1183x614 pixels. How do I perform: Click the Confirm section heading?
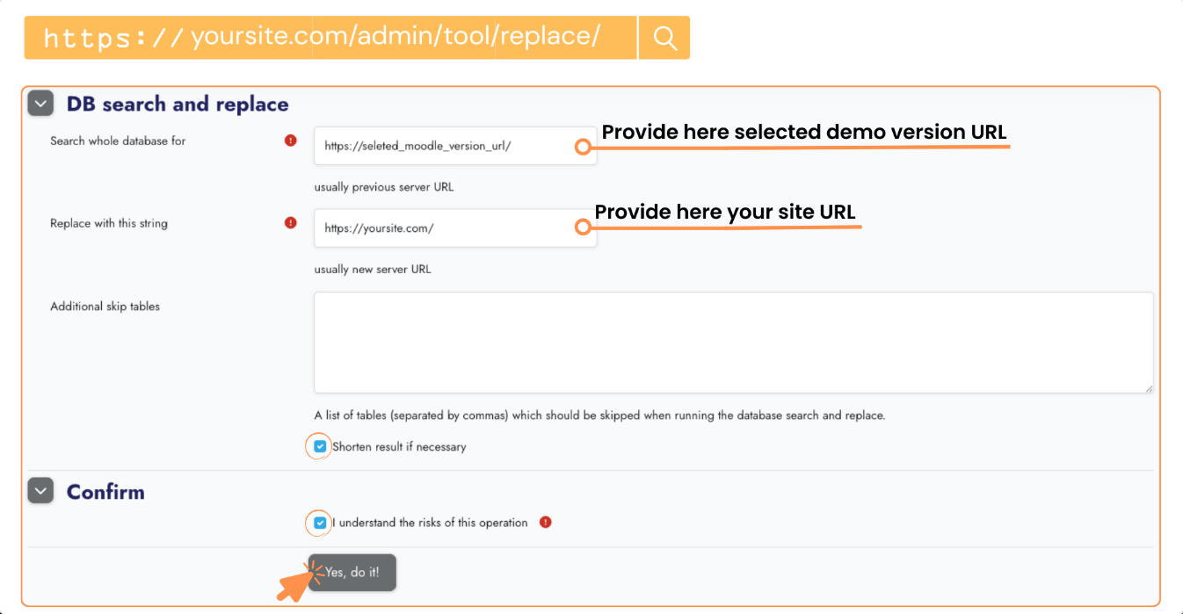tap(105, 492)
